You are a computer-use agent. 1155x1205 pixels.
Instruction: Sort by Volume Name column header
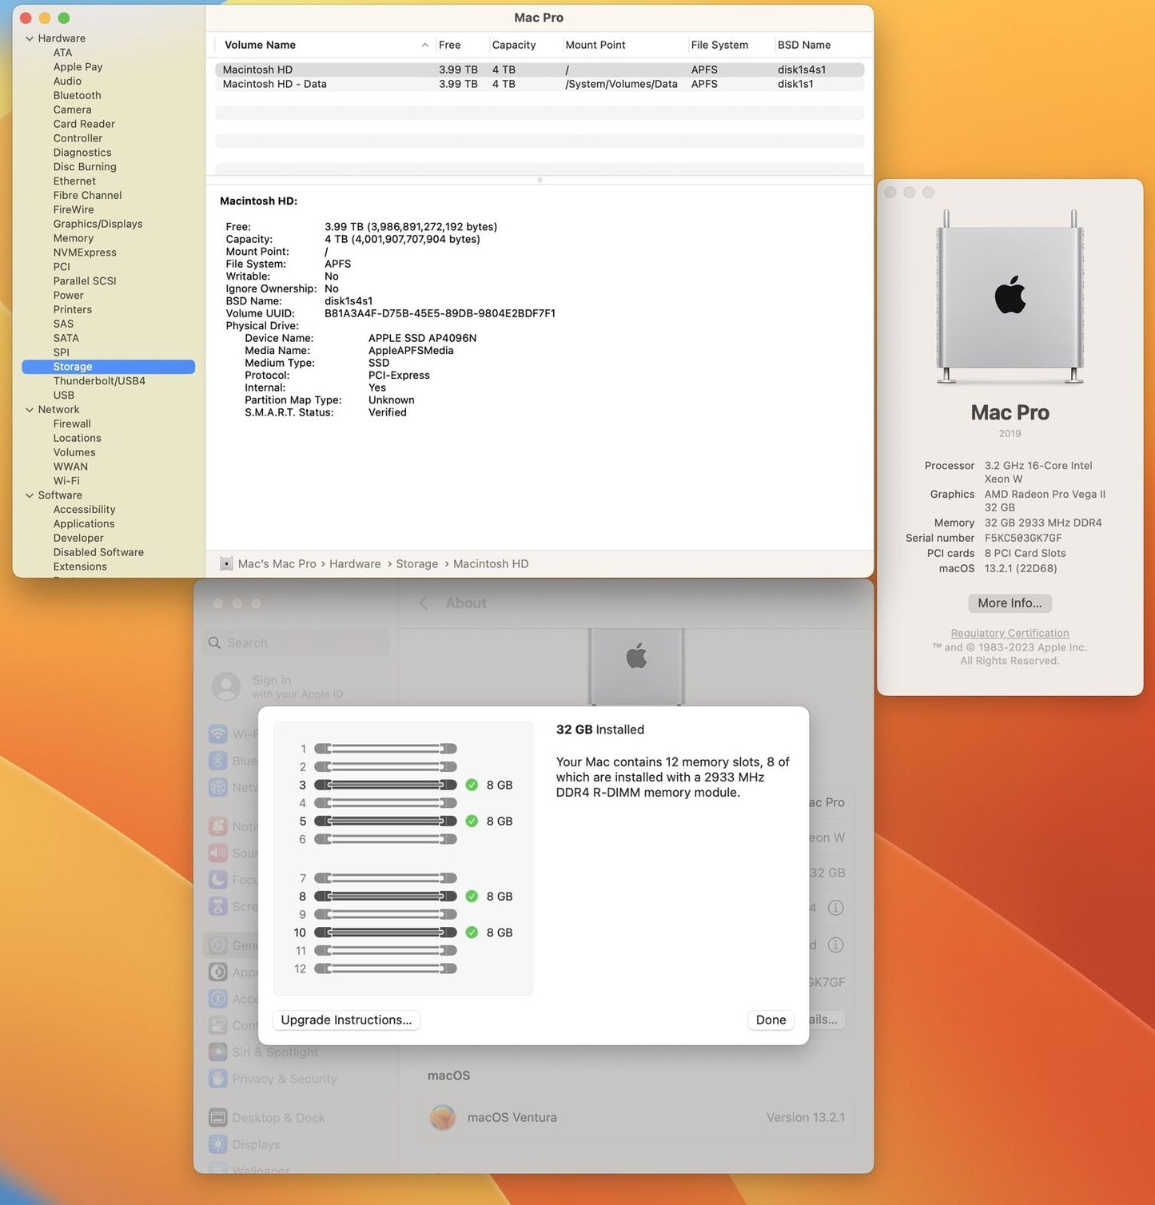260,46
